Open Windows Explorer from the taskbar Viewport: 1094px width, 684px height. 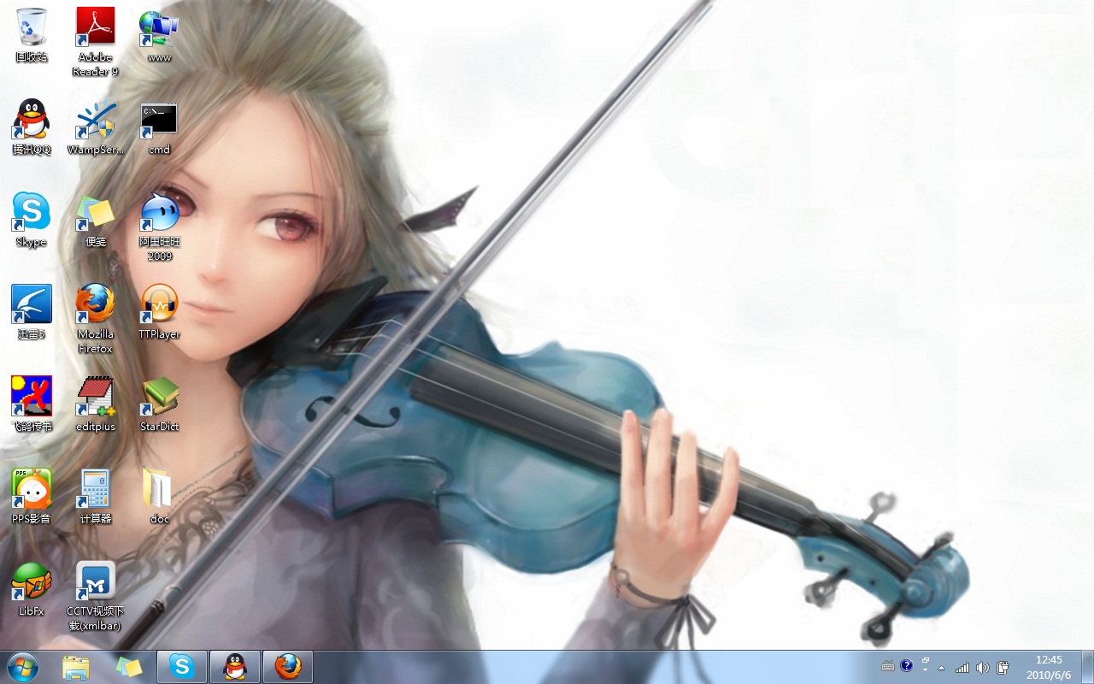pos(76,667)
